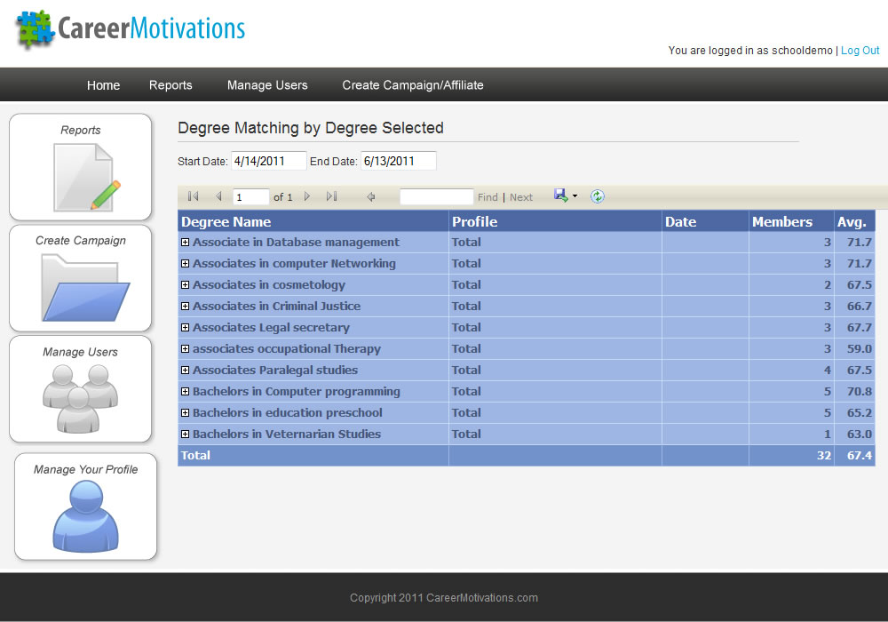Viewport: 888px width, 622px height.
Task: Click the Manage Users people icon
Action: (80, 398)
